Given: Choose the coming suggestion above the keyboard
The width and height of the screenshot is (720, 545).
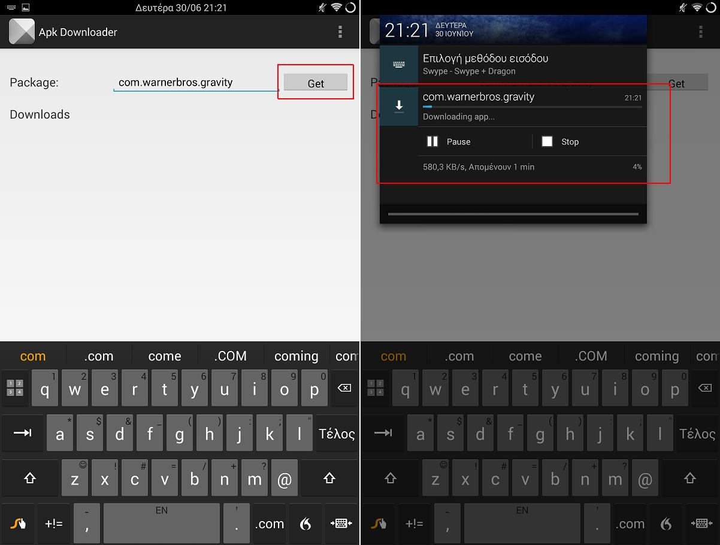Looking at the screenshot, I should [x=296, y=356].
